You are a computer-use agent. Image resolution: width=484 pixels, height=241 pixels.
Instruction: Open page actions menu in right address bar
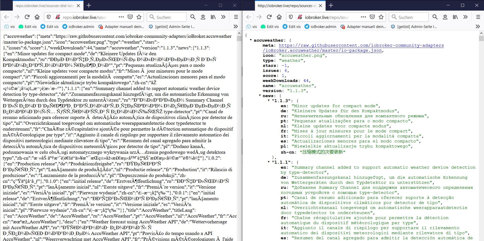[363, 17]
